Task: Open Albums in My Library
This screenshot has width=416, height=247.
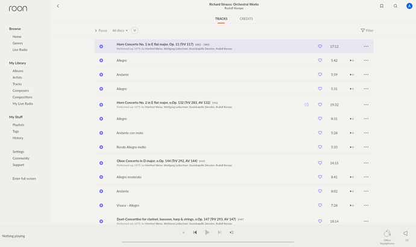Action: pyautogui.click(x=17, y=71)
